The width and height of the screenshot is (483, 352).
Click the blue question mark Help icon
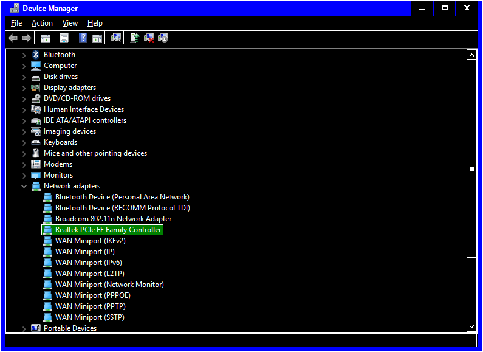tap(83, 38)
